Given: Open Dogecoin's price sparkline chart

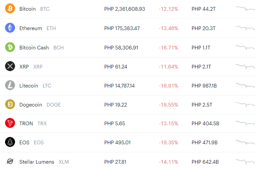Looking at the screenshot, I should (245, 105).
